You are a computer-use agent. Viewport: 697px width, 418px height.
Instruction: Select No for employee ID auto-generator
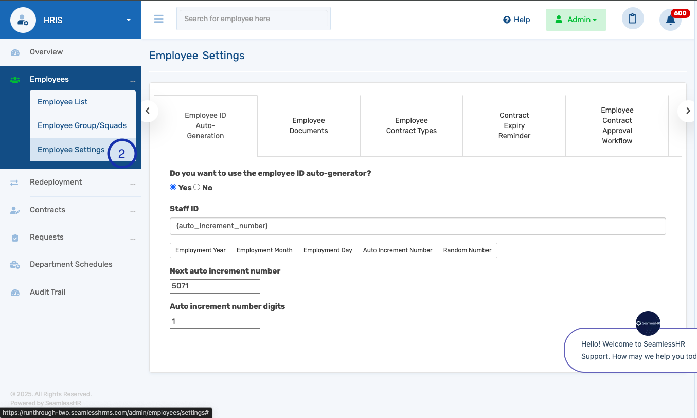(196, 187)
